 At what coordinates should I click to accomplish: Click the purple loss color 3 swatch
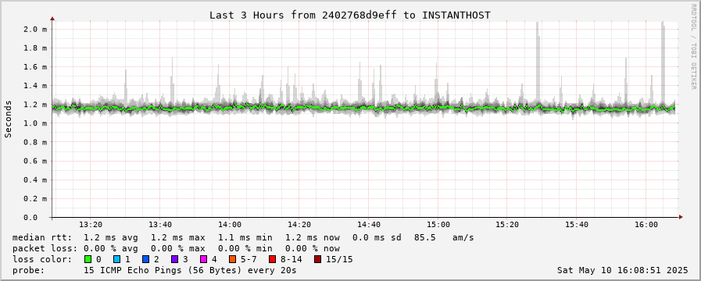pyautogui.click(x=174, y=259)
